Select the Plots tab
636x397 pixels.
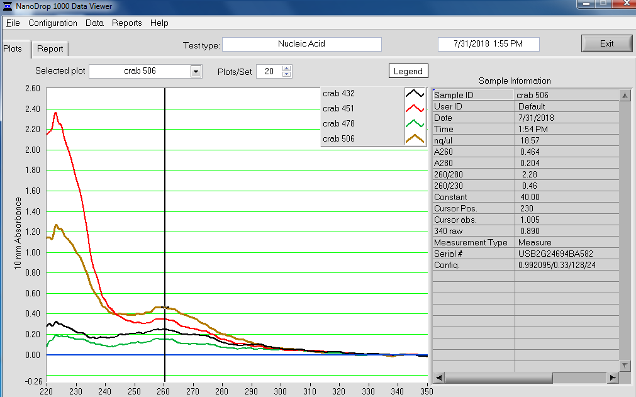click(13, 48)
